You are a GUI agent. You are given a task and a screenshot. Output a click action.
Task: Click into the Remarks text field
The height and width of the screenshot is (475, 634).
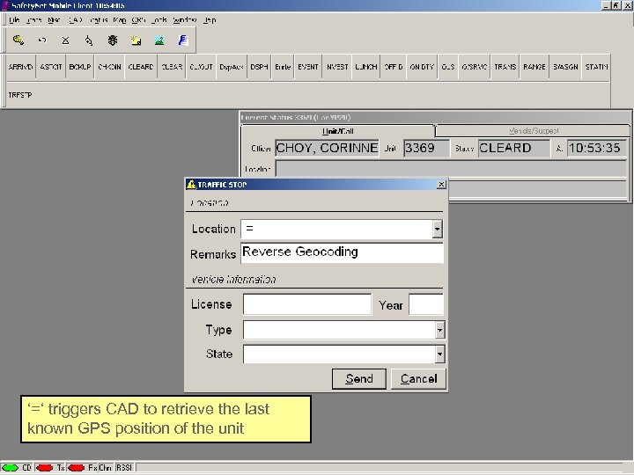(x=342, y=253)
